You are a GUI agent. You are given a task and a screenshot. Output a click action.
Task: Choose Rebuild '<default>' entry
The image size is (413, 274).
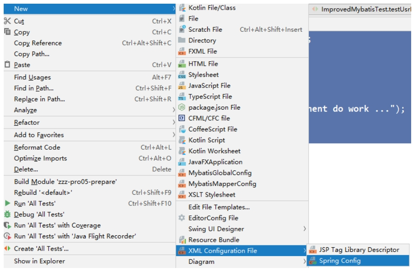pos(90,192)
